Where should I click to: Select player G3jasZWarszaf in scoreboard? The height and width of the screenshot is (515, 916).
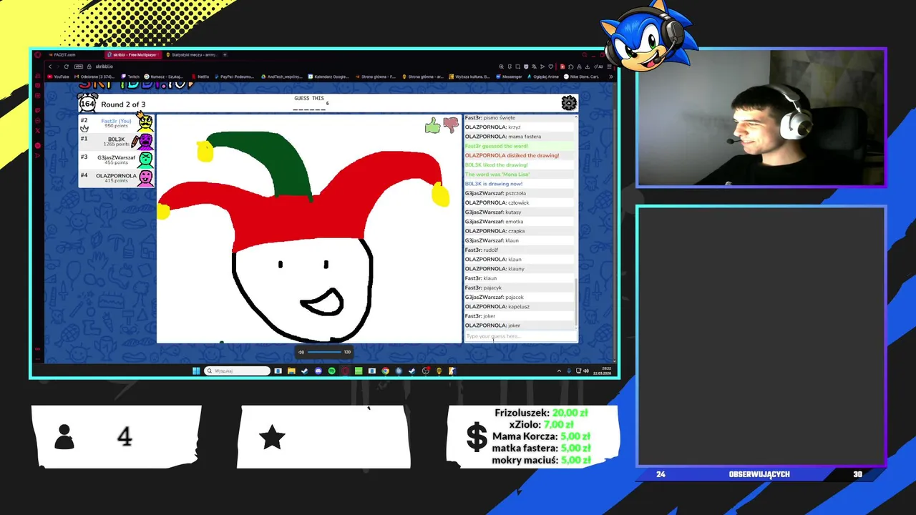[x=116, y=160]
